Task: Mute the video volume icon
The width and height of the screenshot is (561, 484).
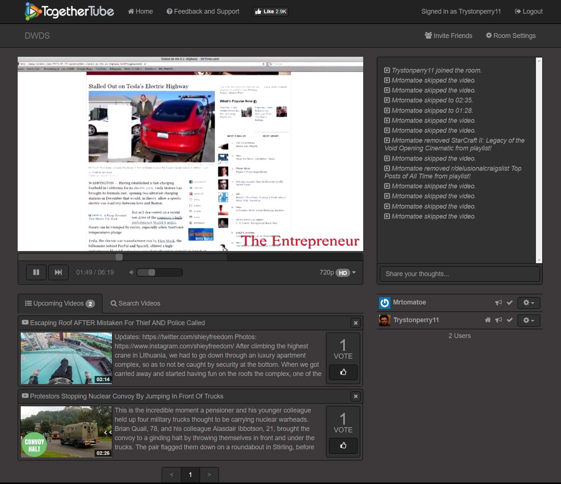Action: point(131,272)
